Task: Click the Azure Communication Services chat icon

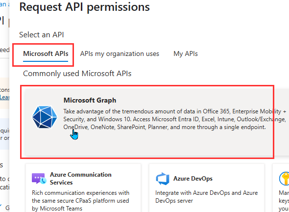Action: [39, 179]
